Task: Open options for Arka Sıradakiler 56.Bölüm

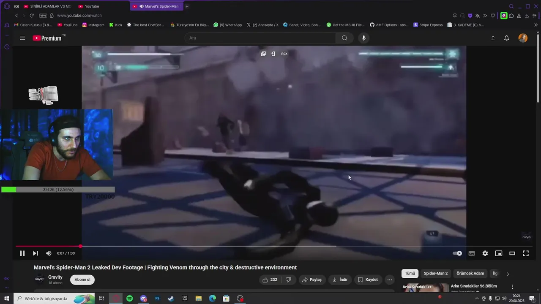Action: (512, 287)
